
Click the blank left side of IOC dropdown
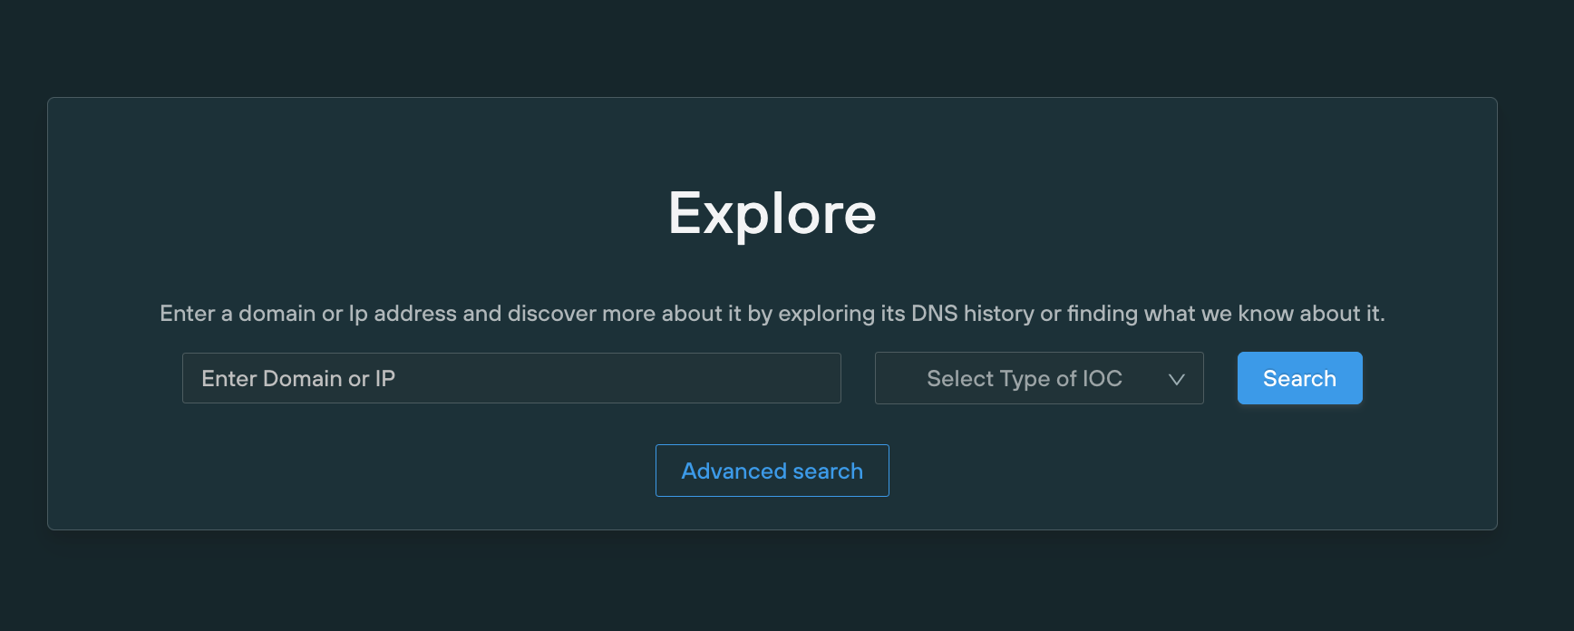pos(899,378)
